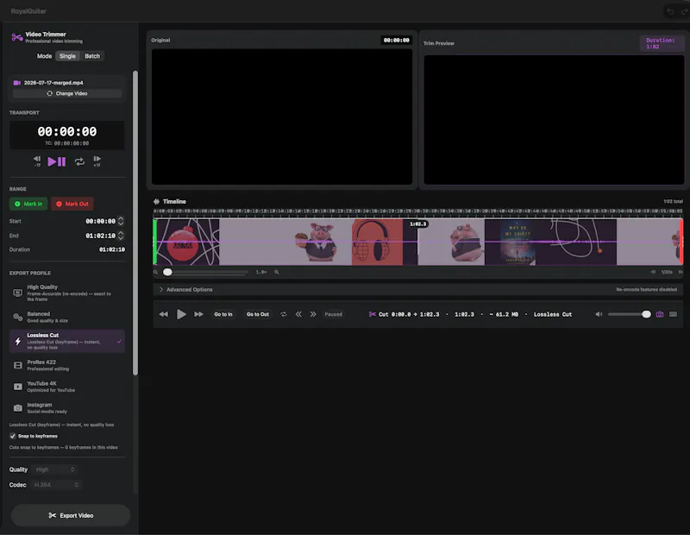Click the redo arrow in title bar
The height and width of the screenshot is (535, 690).
(x=684, y=11)
